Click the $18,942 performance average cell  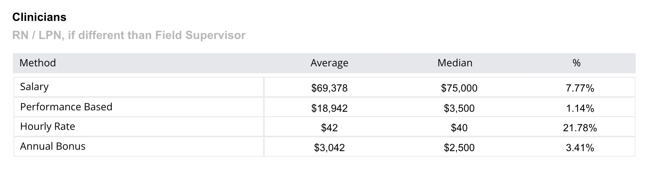(329, 108)
